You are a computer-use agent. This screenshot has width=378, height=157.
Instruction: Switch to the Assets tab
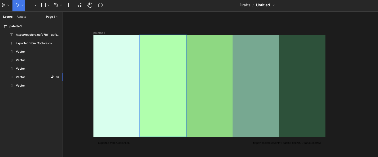pos(21,17)
